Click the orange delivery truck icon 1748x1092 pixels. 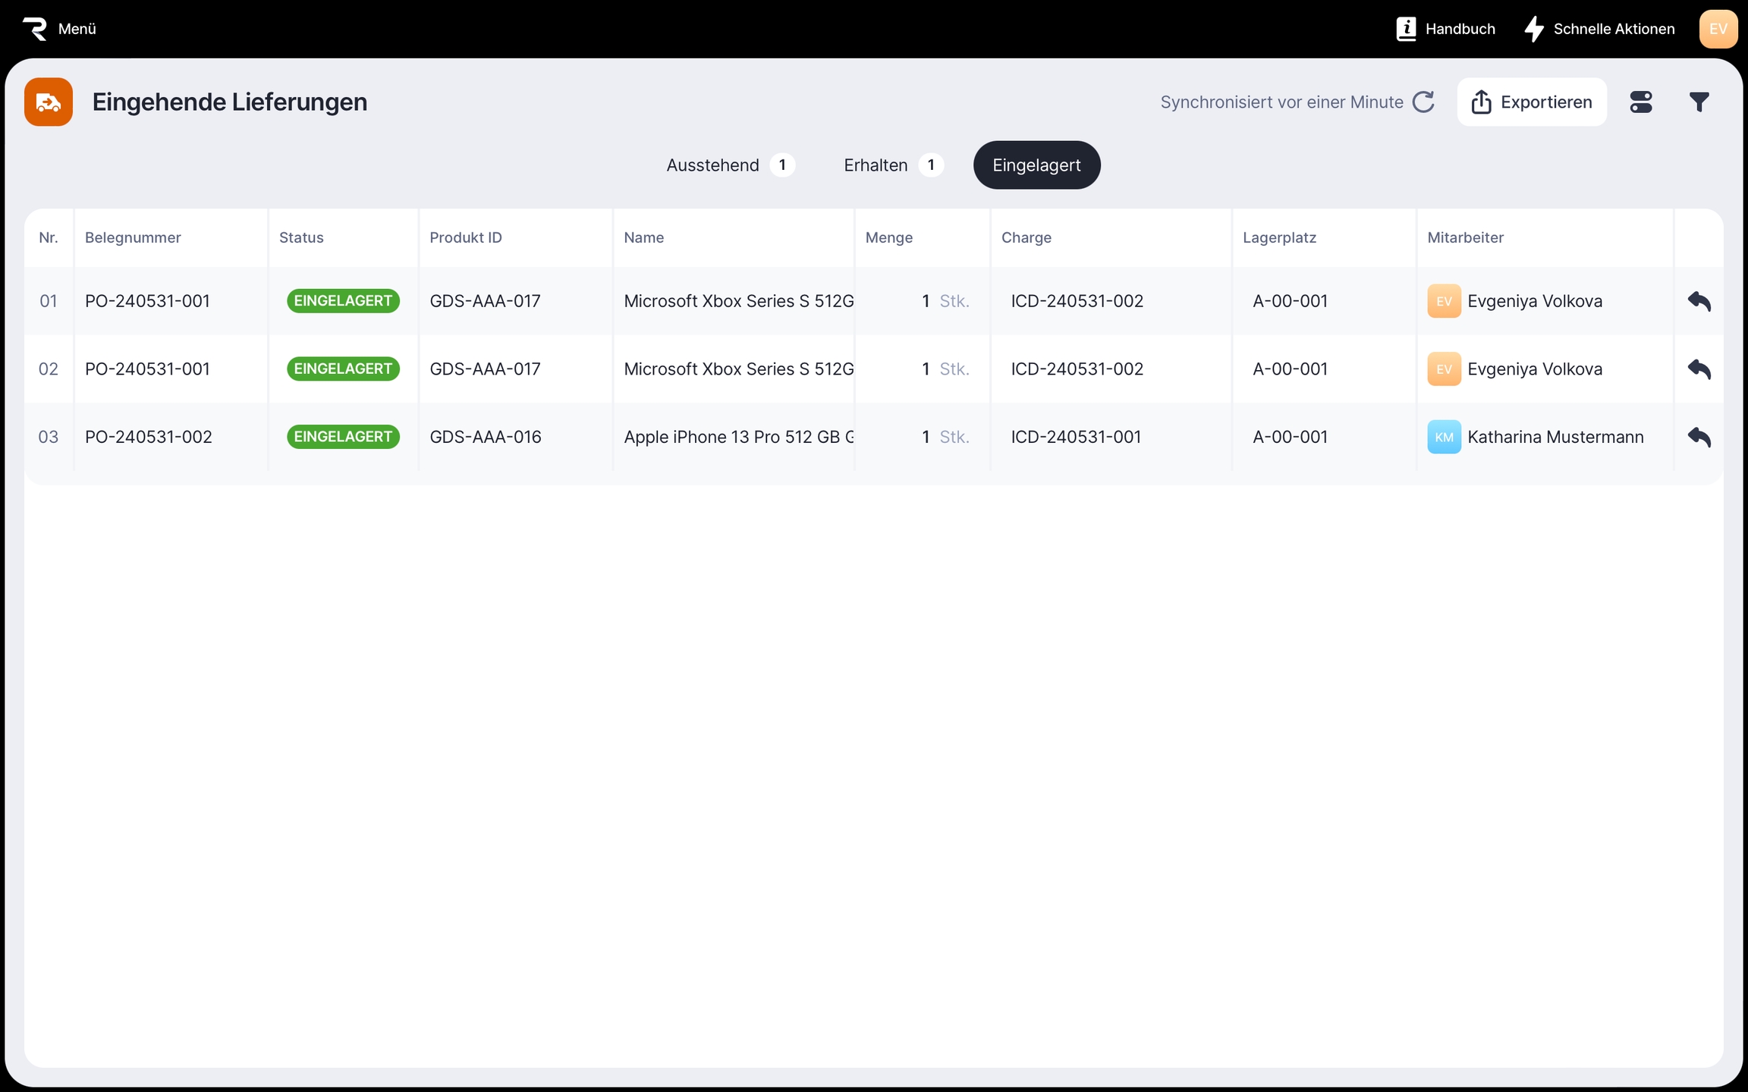[49, 102]
